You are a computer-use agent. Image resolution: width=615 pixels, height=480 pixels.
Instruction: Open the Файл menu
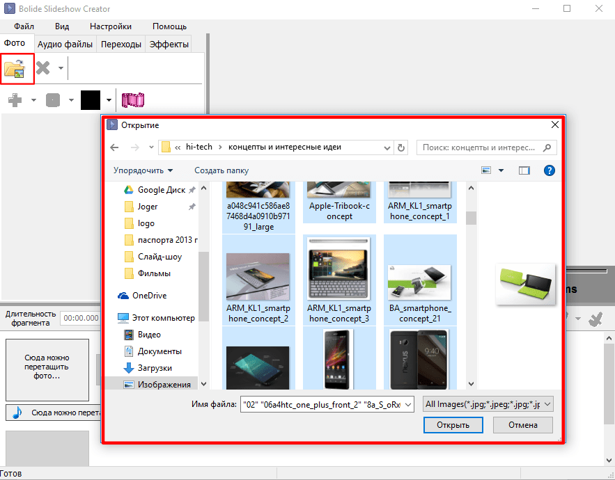pyautogui.click(x=24, y=26)
